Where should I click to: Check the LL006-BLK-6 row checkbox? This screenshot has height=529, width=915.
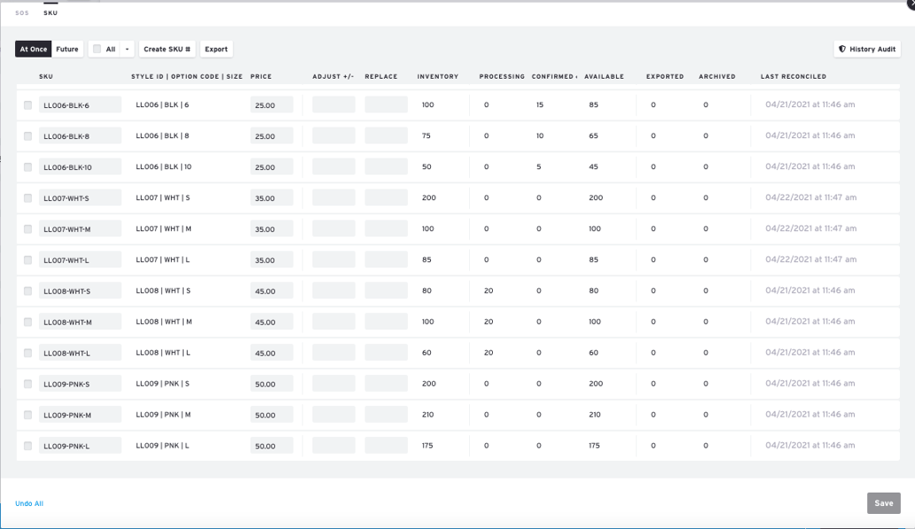pyautogui.click(x=27, y=105)
